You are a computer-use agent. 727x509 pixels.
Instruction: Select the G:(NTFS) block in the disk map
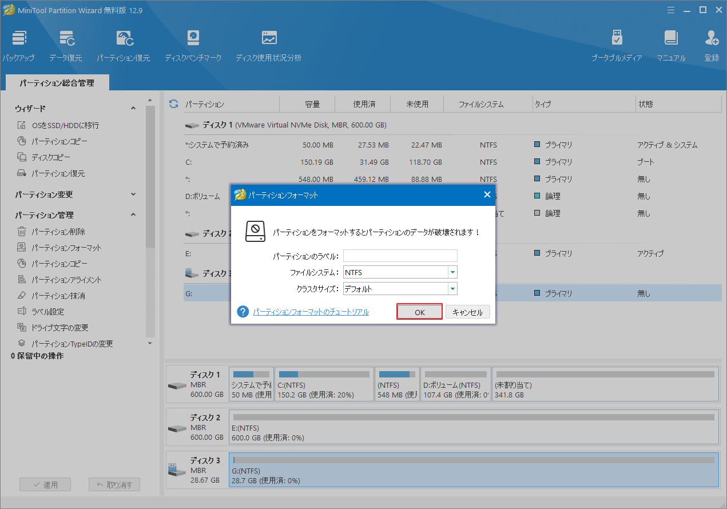click(474, 470)
